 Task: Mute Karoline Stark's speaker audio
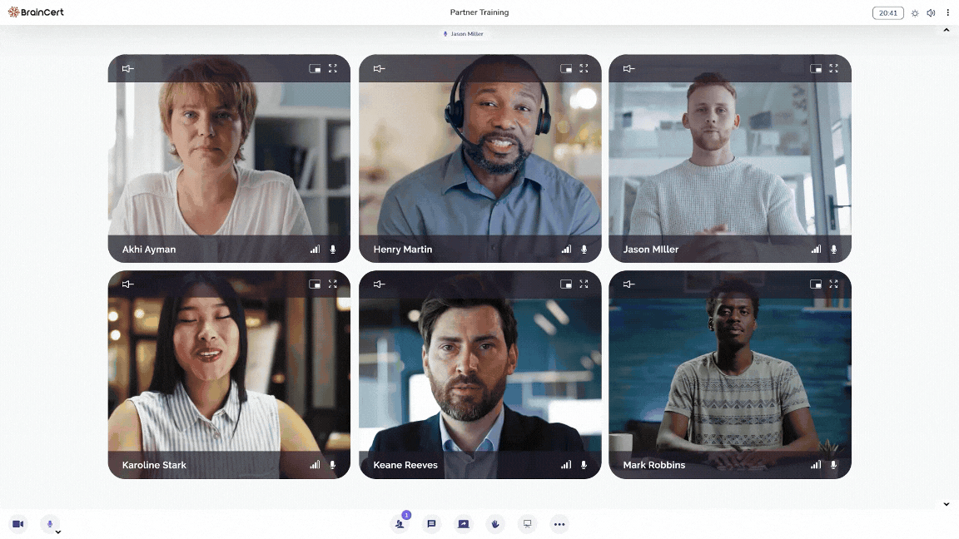click(127, 284)
